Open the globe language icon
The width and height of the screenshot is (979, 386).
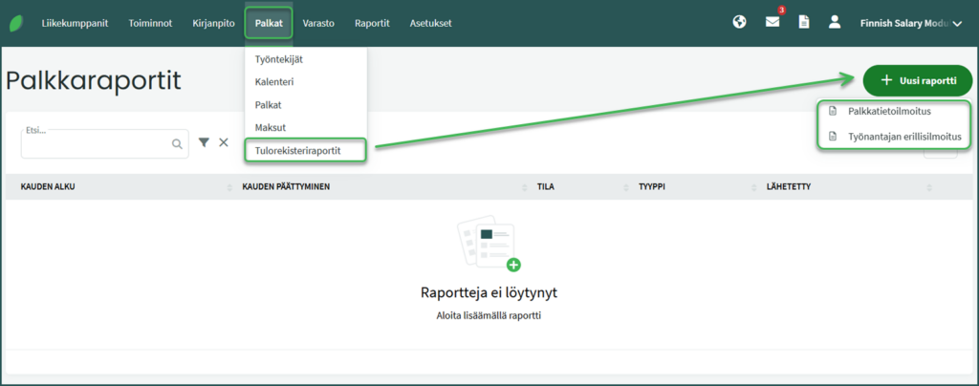point(739,22)
